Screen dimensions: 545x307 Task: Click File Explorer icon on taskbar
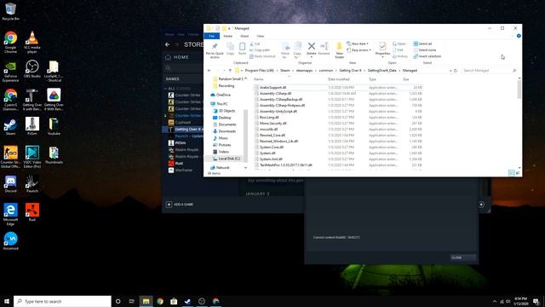146,301
